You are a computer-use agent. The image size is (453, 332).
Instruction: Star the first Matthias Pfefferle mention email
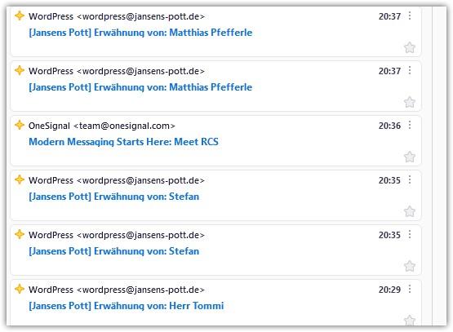tap(410, 47)
